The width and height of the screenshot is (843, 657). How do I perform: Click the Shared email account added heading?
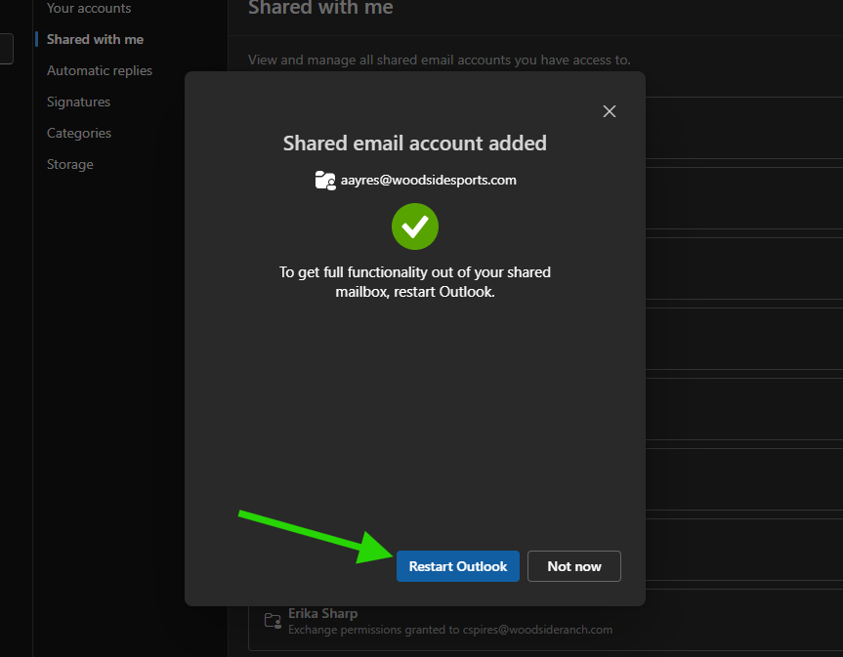(x=414, y=144)
